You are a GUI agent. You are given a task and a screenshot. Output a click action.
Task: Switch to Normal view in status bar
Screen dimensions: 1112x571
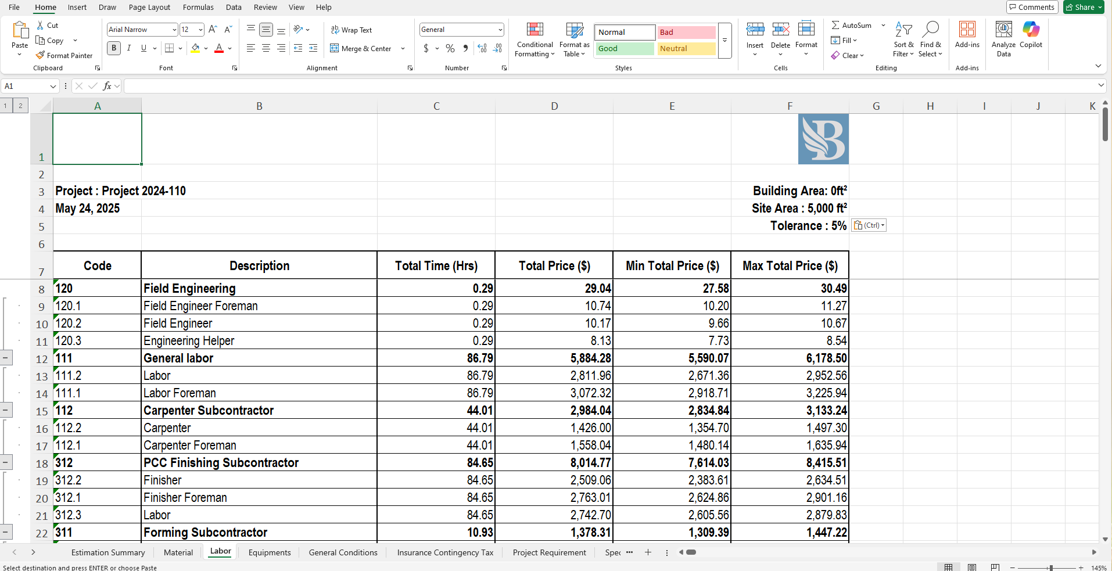[949, 567]
